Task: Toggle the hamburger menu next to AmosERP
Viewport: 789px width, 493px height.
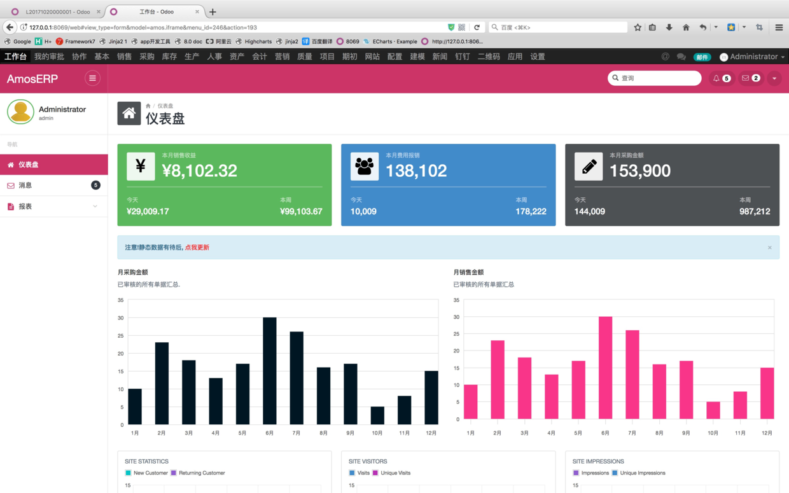Action: 92,78
